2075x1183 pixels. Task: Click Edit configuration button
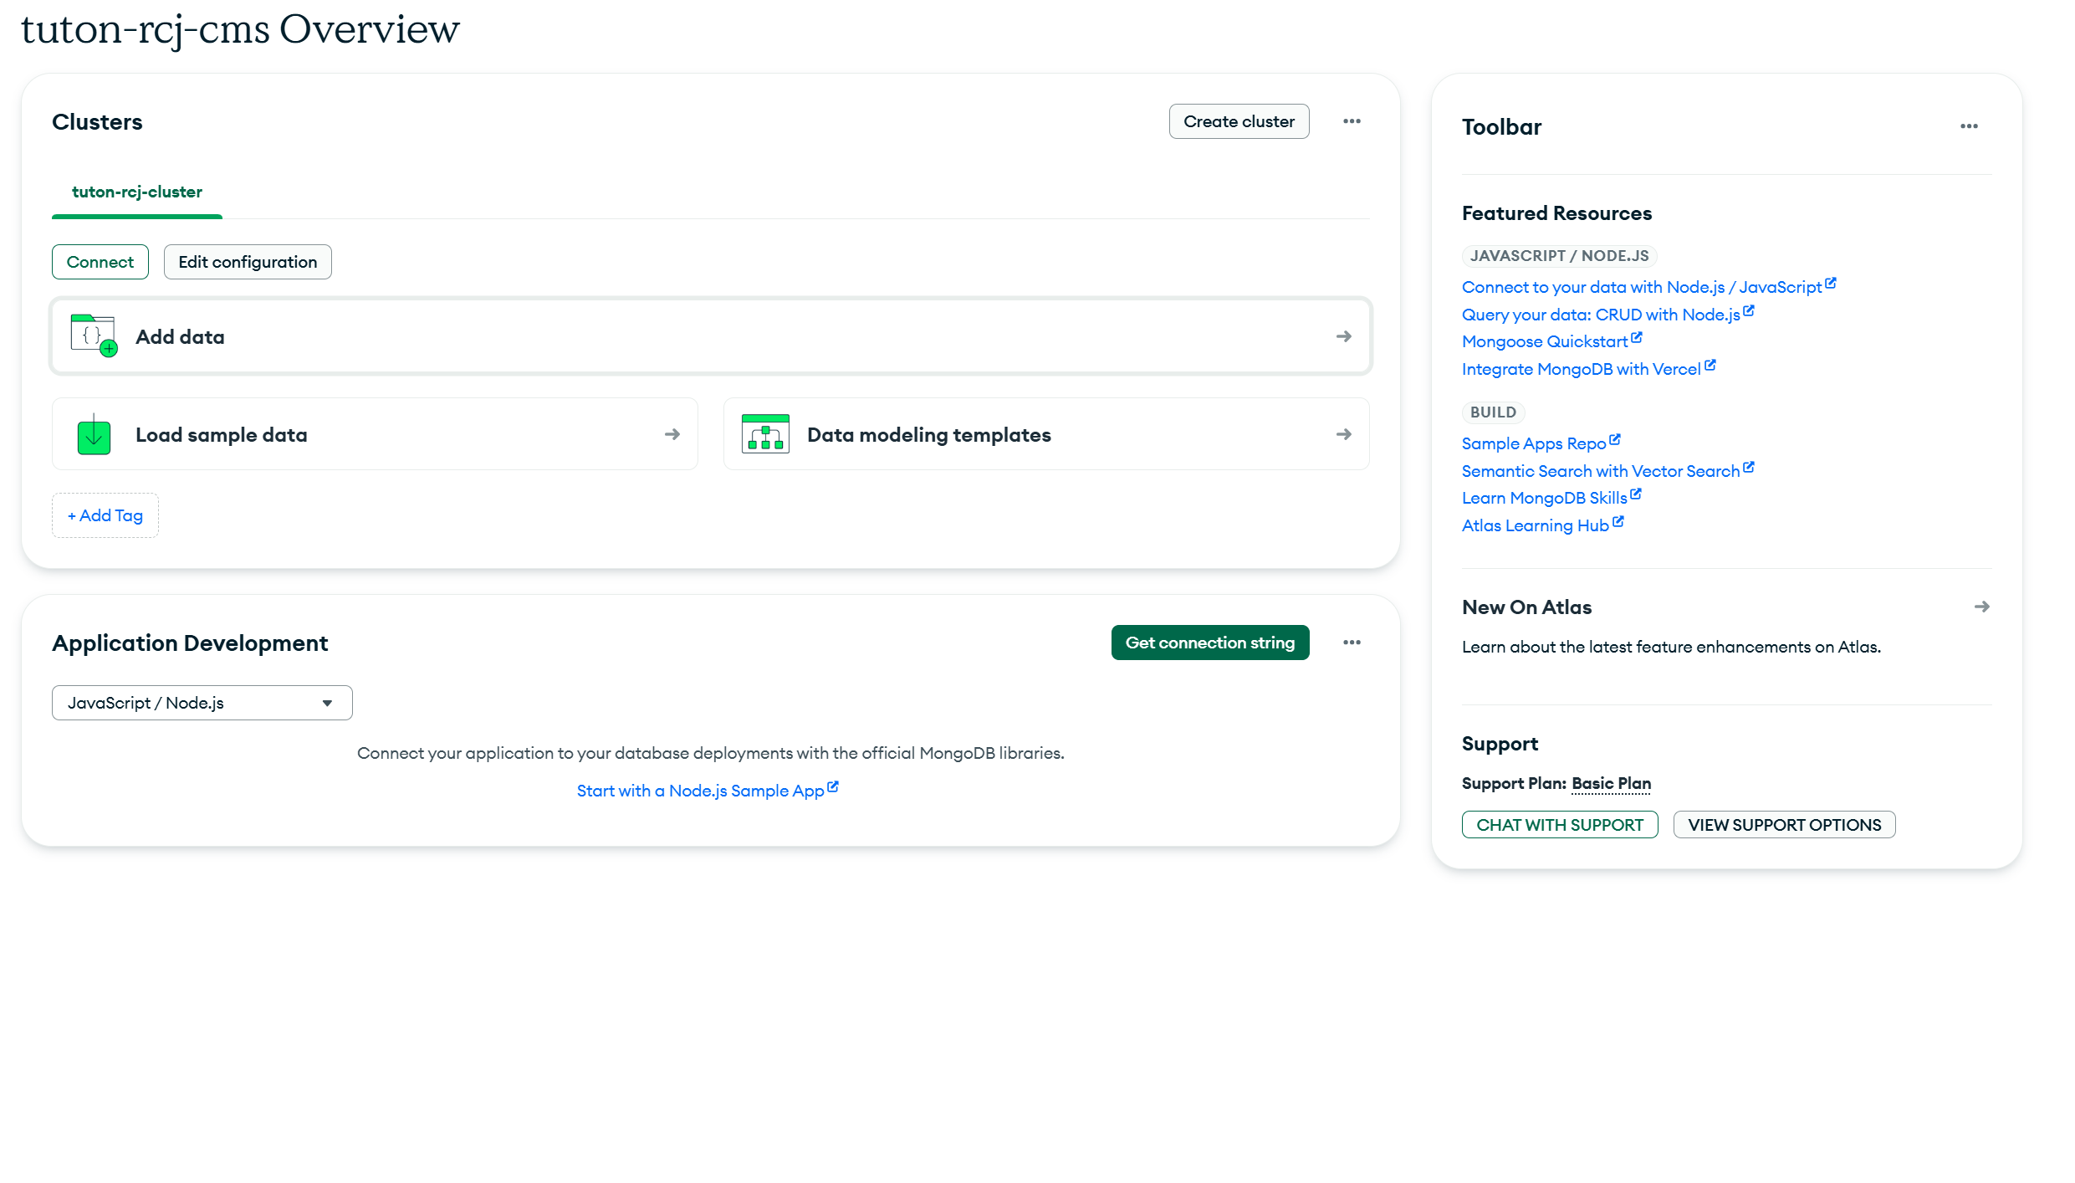click(x=248, y=262)
